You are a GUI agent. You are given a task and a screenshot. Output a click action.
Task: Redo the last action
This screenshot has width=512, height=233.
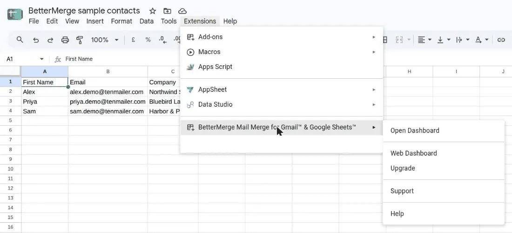pyautogui.click(x=50, y=40)
